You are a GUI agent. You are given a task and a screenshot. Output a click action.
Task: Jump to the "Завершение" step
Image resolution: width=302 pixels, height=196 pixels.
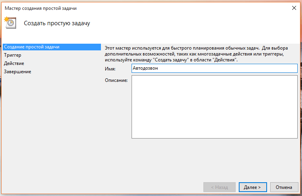18,72
